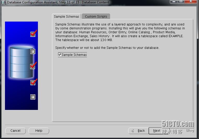Maximize the Database Configuration Assistant window
This screenshot has width=199, height=139.
(x=181, y=2)
